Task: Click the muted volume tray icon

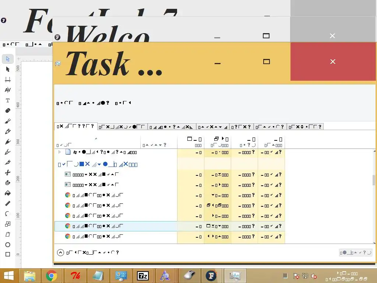Action: (314, 276)
